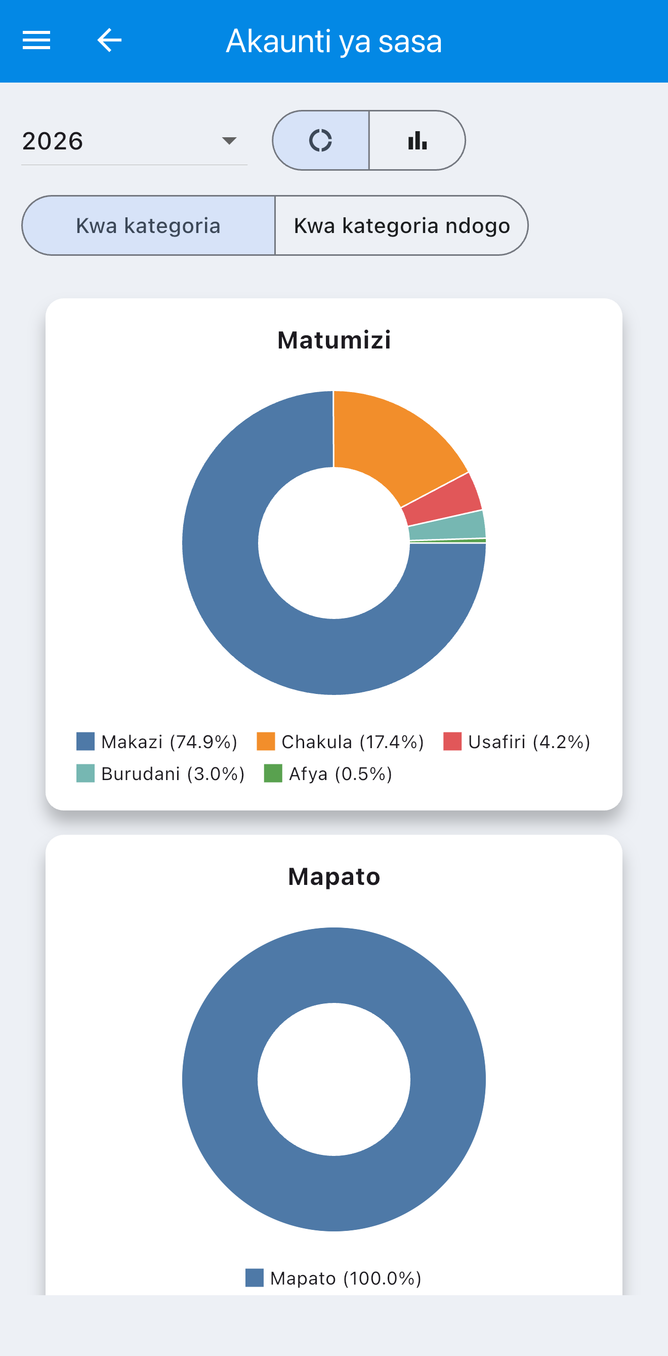Switch to donut chart view
The height and width of the screenshot is (1356, 668).
click(321, 140)
